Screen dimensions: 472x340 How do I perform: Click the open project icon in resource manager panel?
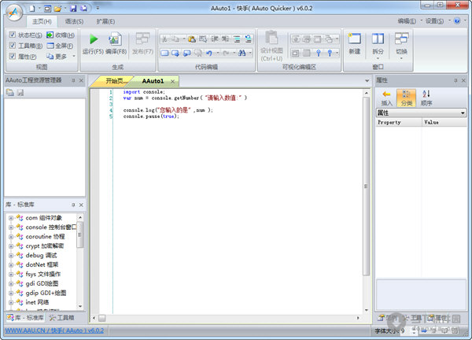(10, 92)
